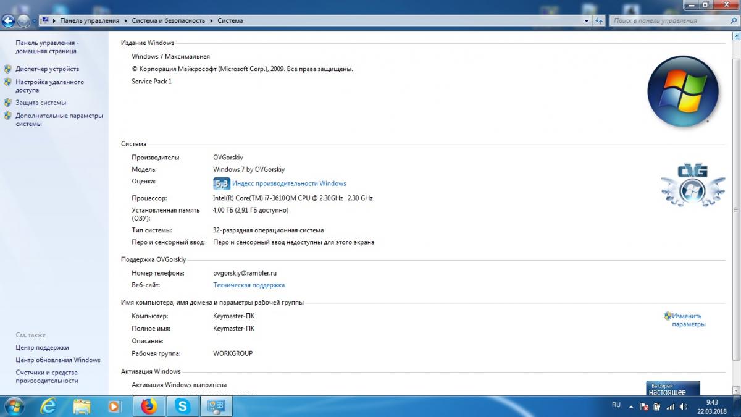Open "Настройка удаленного доступа" link

click(x=49, y=86)
